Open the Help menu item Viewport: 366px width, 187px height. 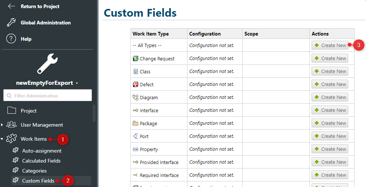[26, 39]
